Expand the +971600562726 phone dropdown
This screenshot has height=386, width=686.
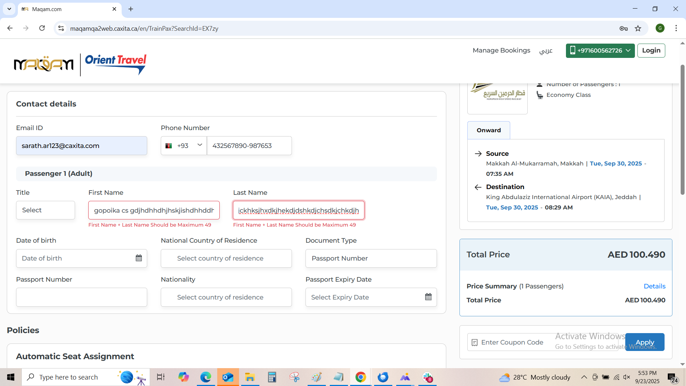[600, 50]
